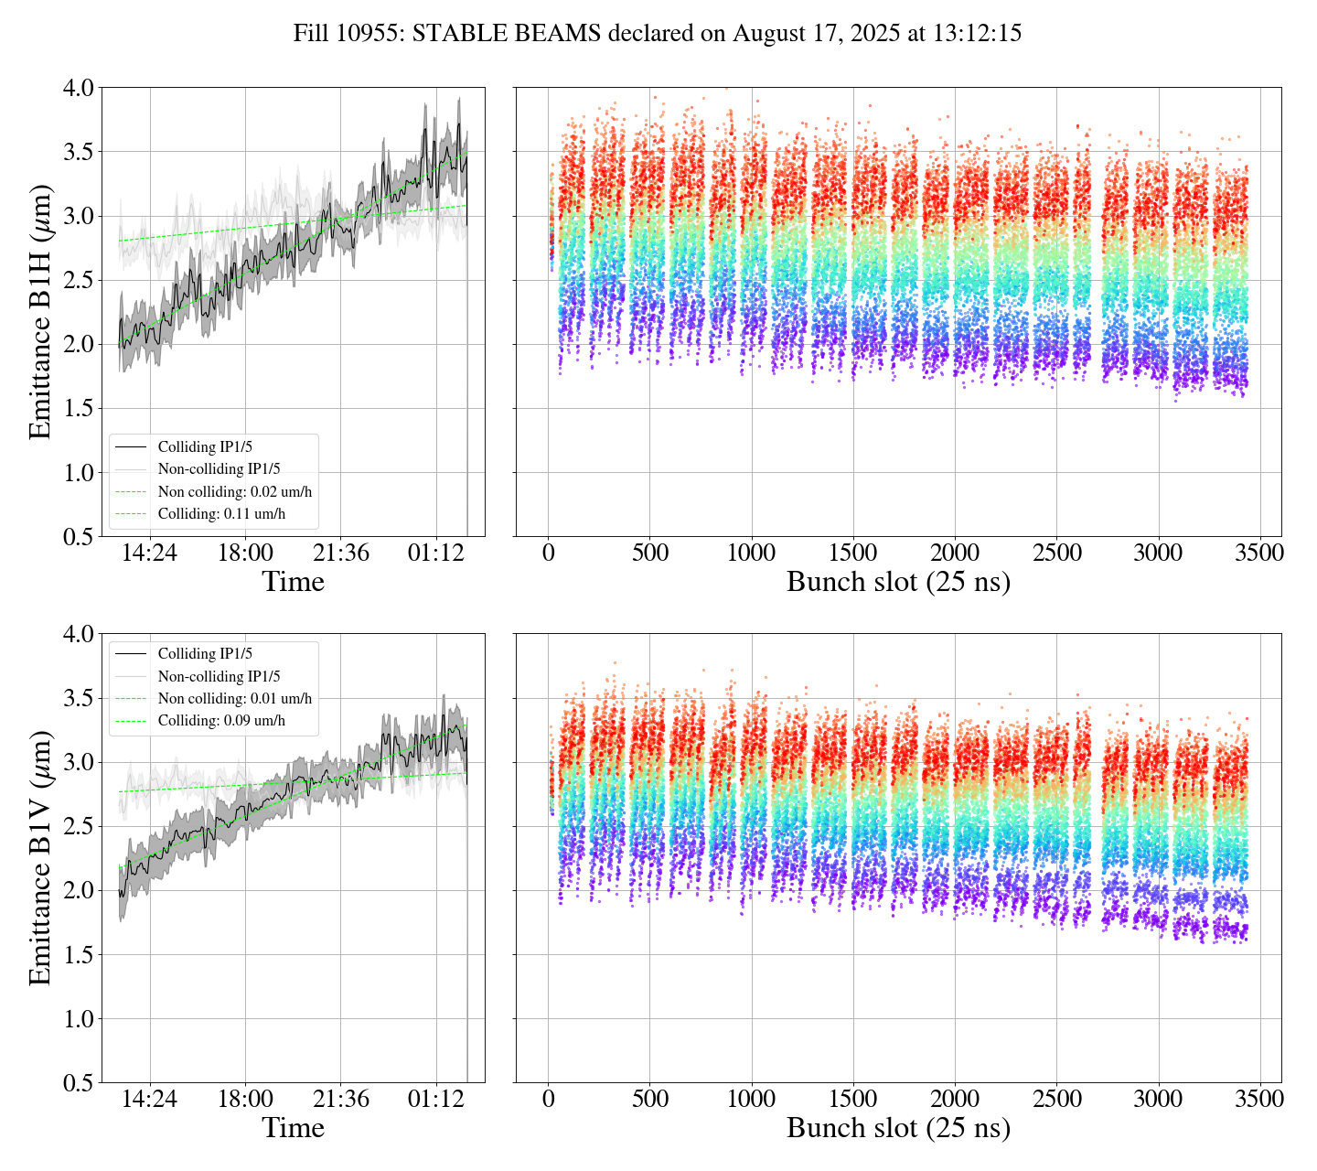Image resolution: width=1317 pixels, height=1171 pixels.
Task: Click "Bunch slot (25 ns)" label under top scatter
Action: 898,582
